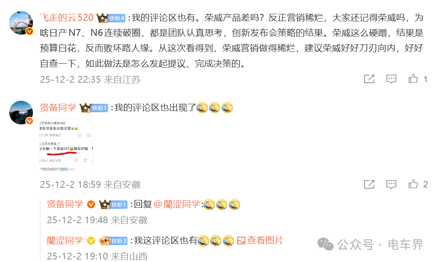
Task: Open 贤备同学 username in the nested reply
Action: point(65,204)
